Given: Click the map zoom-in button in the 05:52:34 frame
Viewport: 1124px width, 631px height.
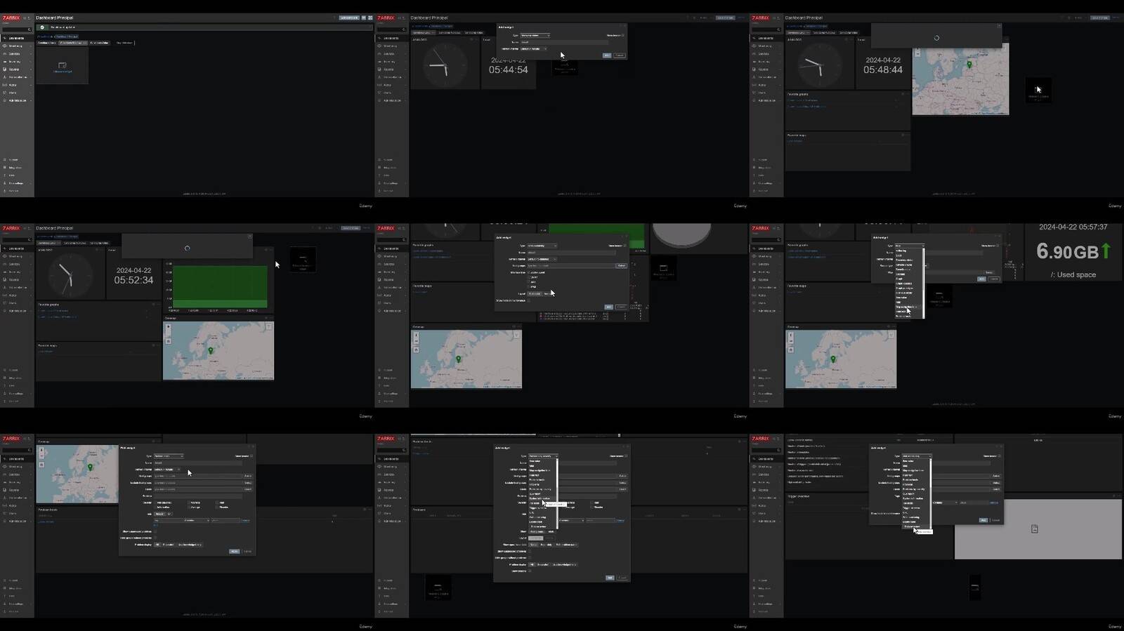Looking at the screenshot, I should [168, 327].
